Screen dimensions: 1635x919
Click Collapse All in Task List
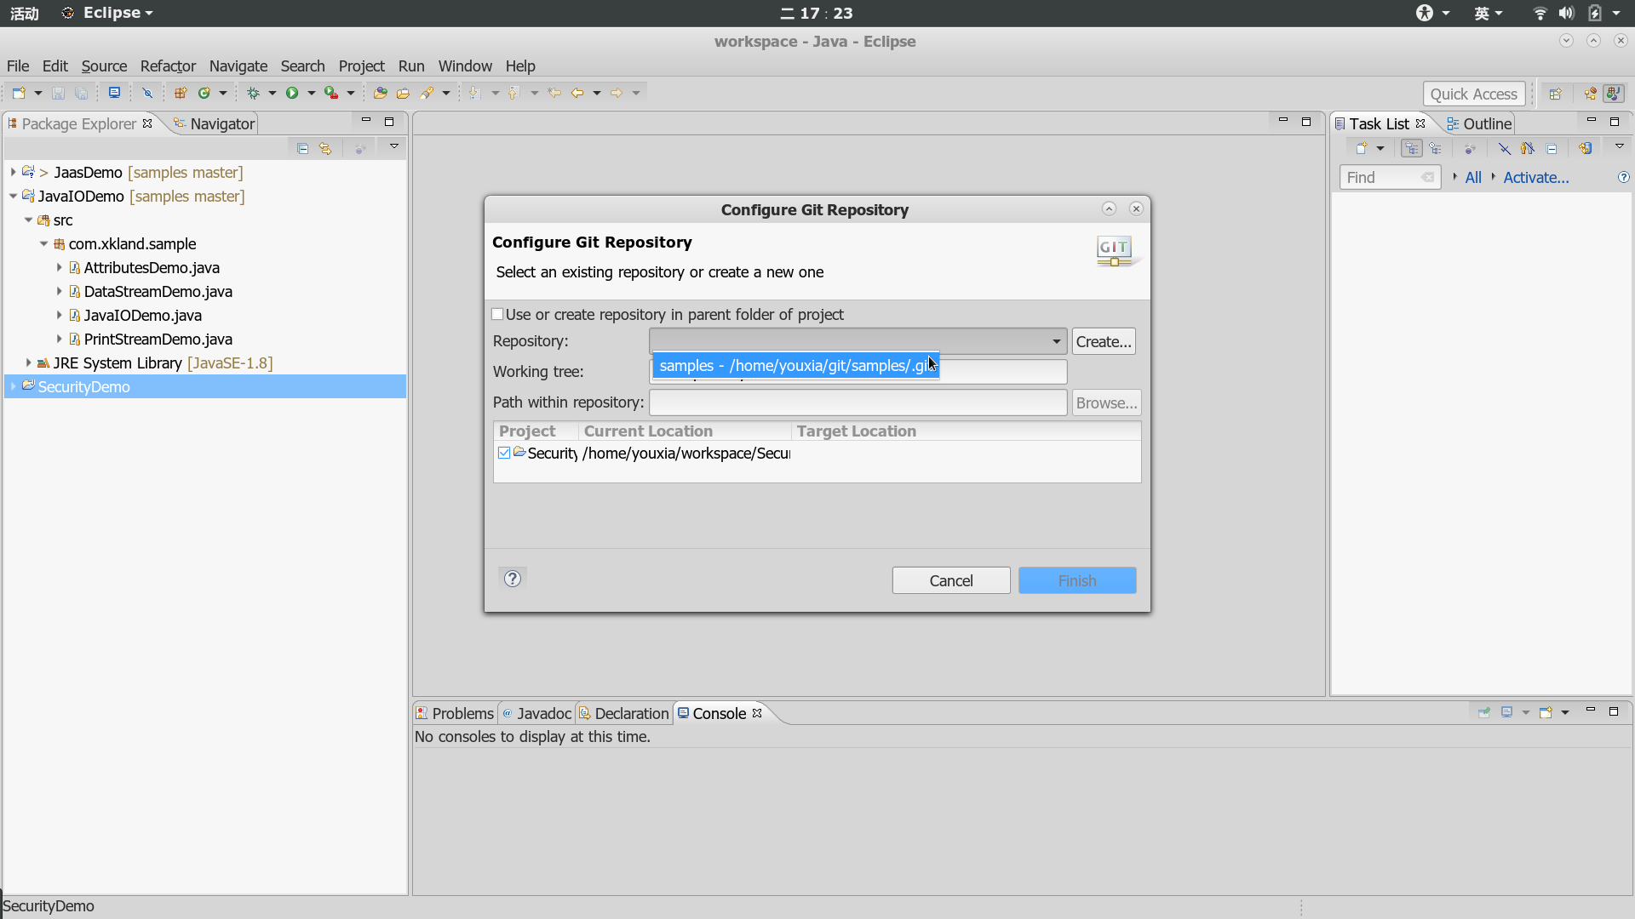point(1552,148)
